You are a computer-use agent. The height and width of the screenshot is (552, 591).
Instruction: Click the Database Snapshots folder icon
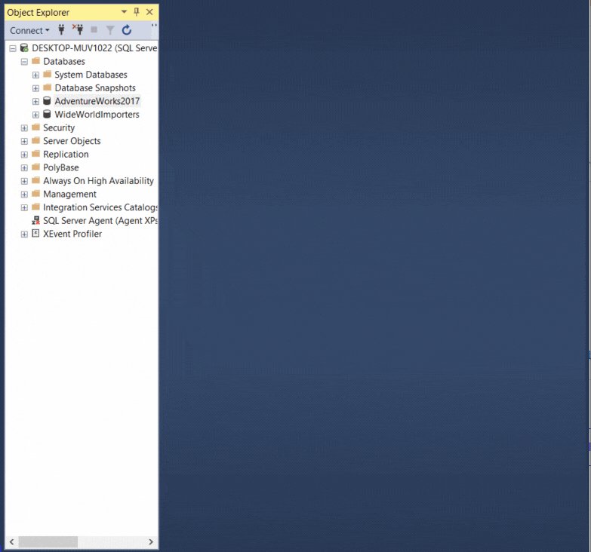47,87
